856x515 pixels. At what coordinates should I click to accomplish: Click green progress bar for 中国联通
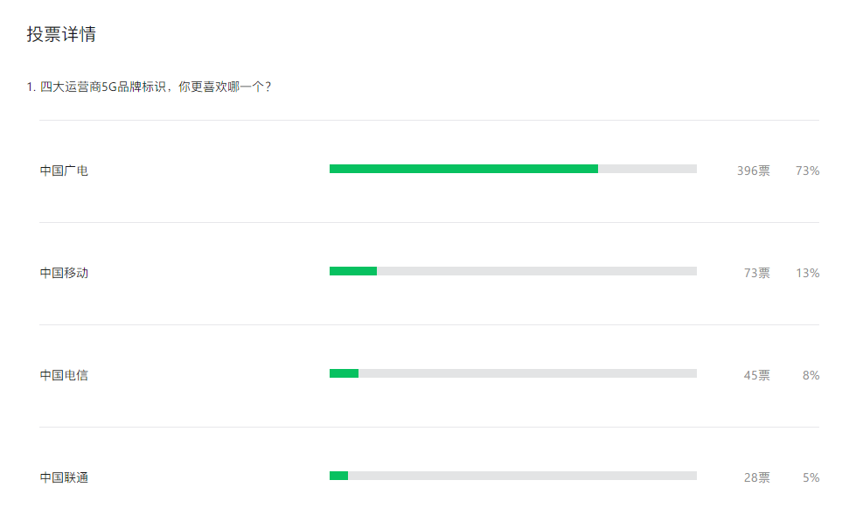click(x=339, y=476)
